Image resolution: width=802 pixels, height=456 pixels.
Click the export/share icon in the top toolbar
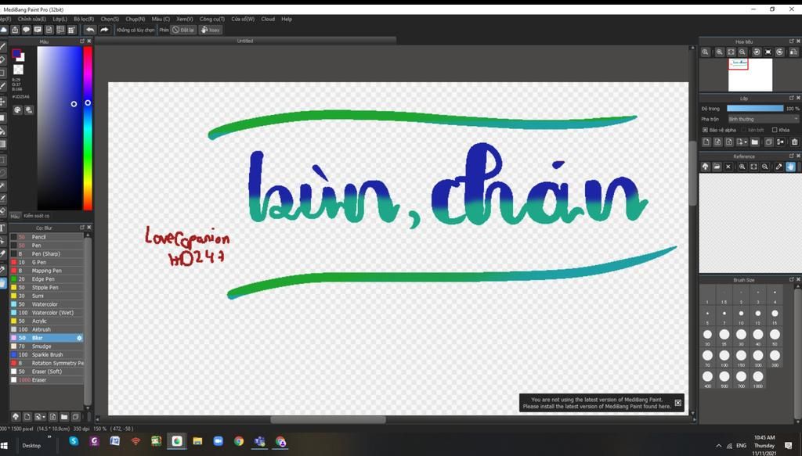pyautogui.click(x=15, y=31)
